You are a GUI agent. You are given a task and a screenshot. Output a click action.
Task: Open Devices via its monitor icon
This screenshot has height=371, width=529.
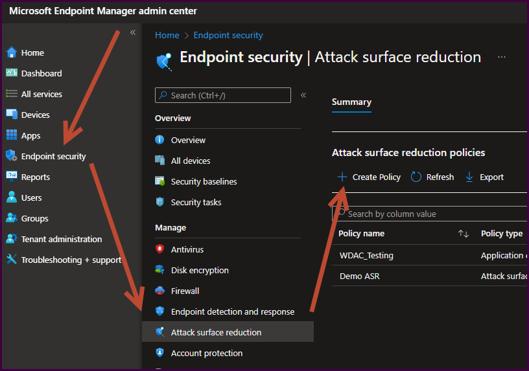click(x=11, y=115)
